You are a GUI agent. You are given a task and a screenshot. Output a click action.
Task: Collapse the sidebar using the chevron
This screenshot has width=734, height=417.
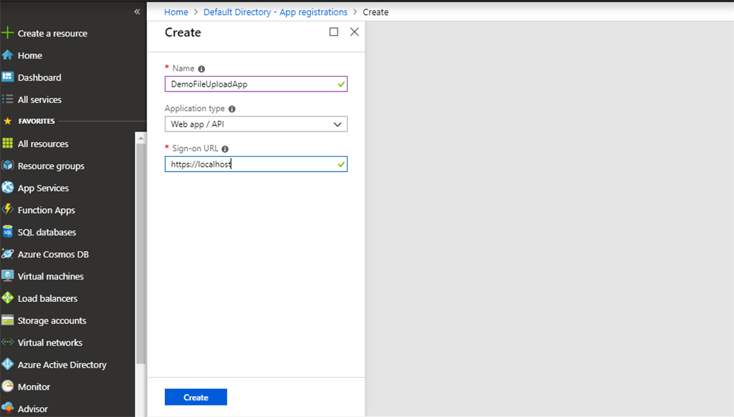tap(137, 11)
